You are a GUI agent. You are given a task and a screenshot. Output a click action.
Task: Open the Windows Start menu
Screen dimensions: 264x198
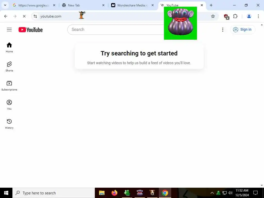tap(6, 193)
